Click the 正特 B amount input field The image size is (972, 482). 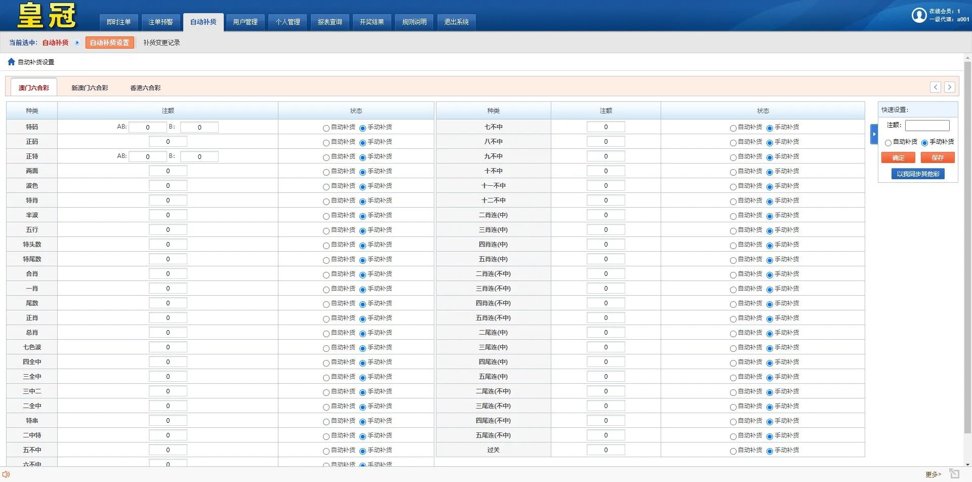[x=199, y=156]
